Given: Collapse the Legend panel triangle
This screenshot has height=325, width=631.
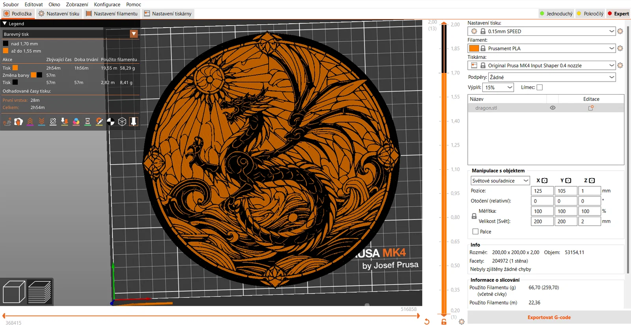Looking at the screenshot, I should (5, 24).
